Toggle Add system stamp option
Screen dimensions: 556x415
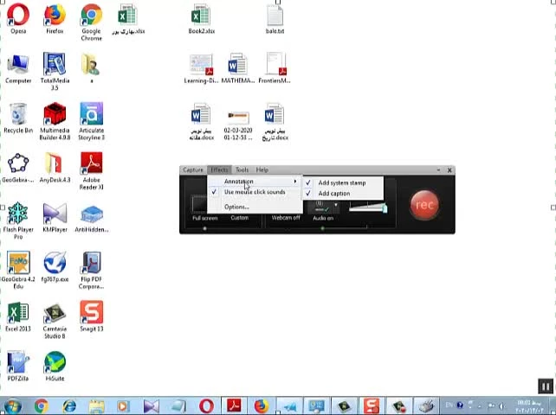[x=341, y=182]
